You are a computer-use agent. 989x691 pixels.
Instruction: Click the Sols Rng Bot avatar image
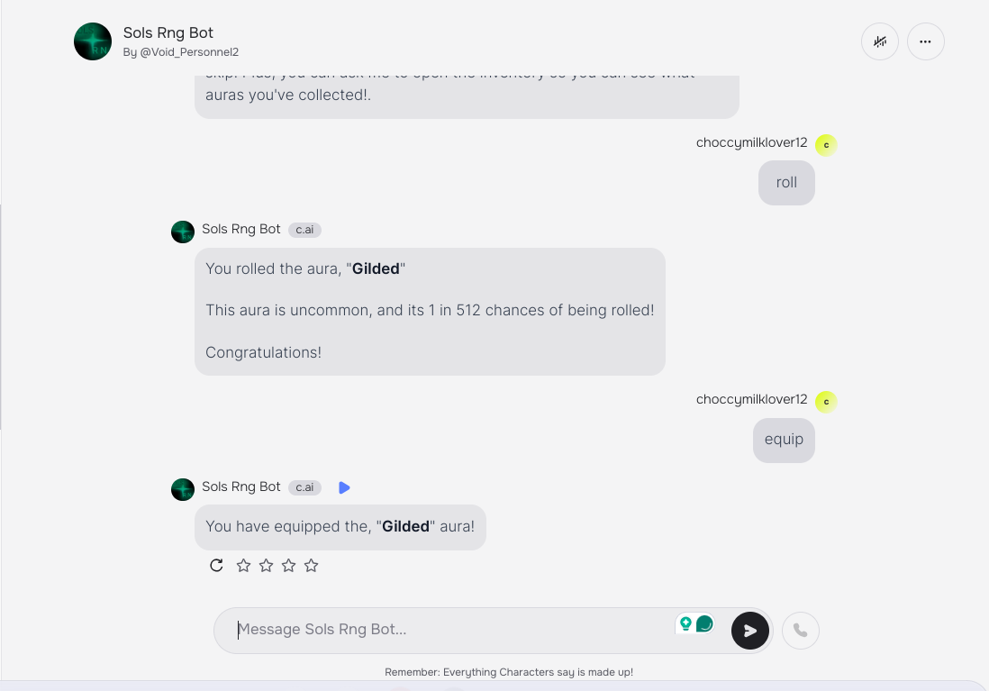(93, 41)
